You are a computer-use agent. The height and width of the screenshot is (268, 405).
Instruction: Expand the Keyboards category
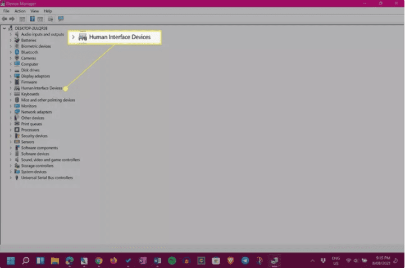[x=10, y=94]
